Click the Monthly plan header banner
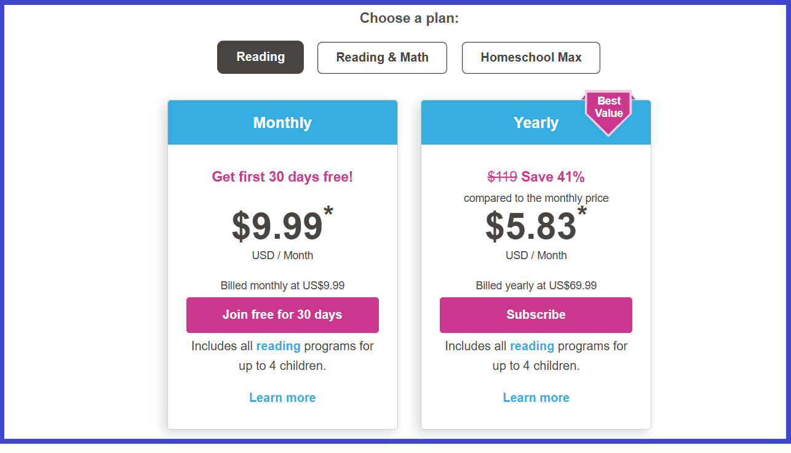 282,122
